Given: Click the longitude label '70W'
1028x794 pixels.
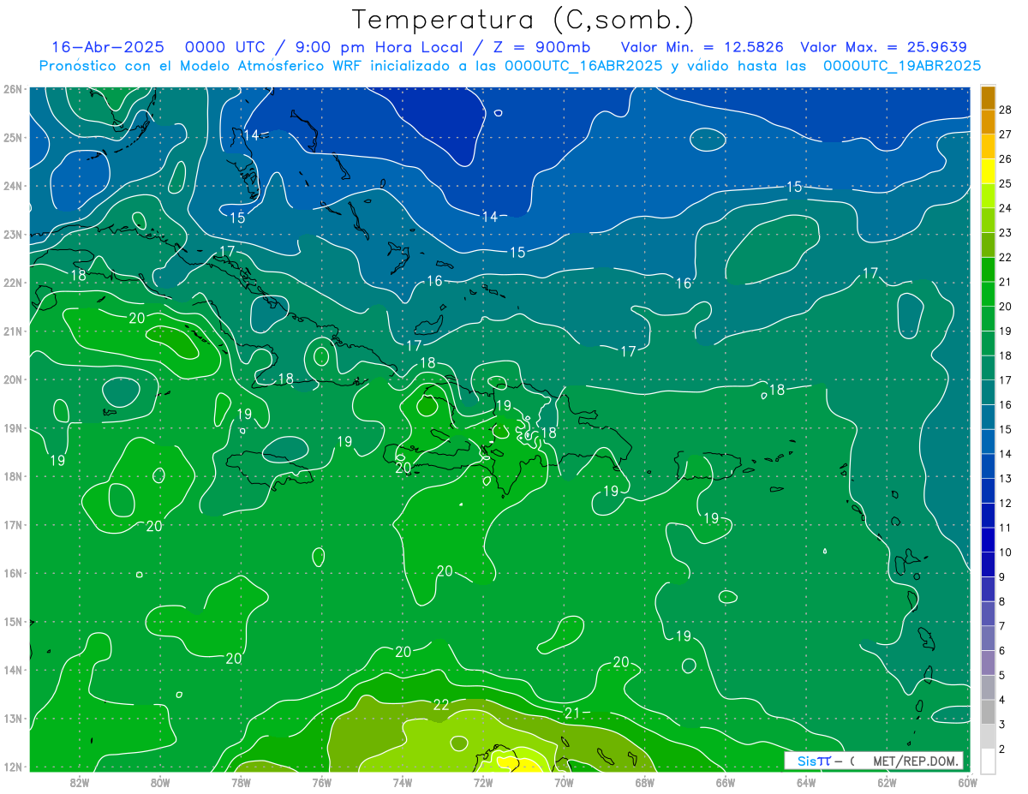Looking at the screenshot, I should 564,782.
